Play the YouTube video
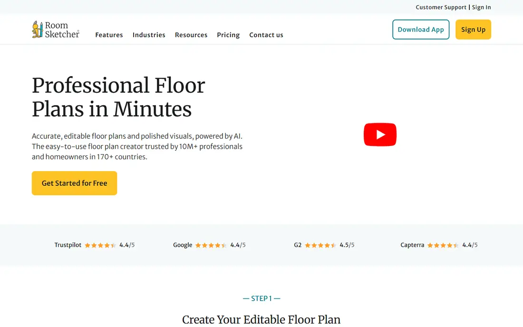This screenshot has width=523, height=327. [x=380, y=135]
